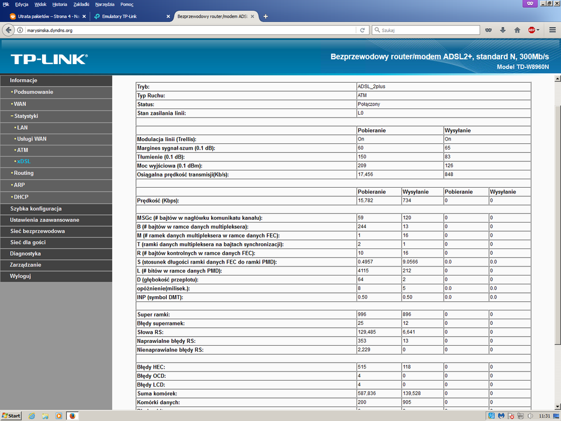
Task: Reload the page with the refresh icon
Action: (x=363, y=30)
